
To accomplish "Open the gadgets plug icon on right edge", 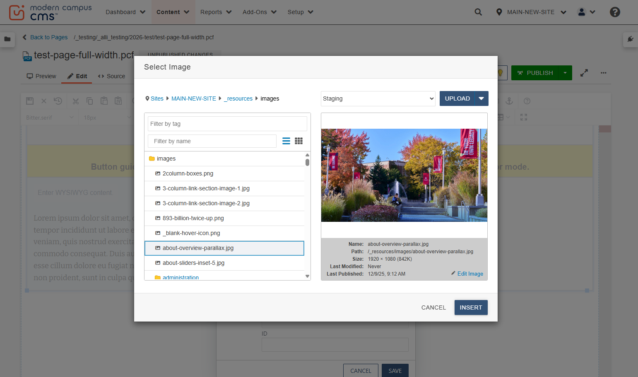I will click(631, 39).
